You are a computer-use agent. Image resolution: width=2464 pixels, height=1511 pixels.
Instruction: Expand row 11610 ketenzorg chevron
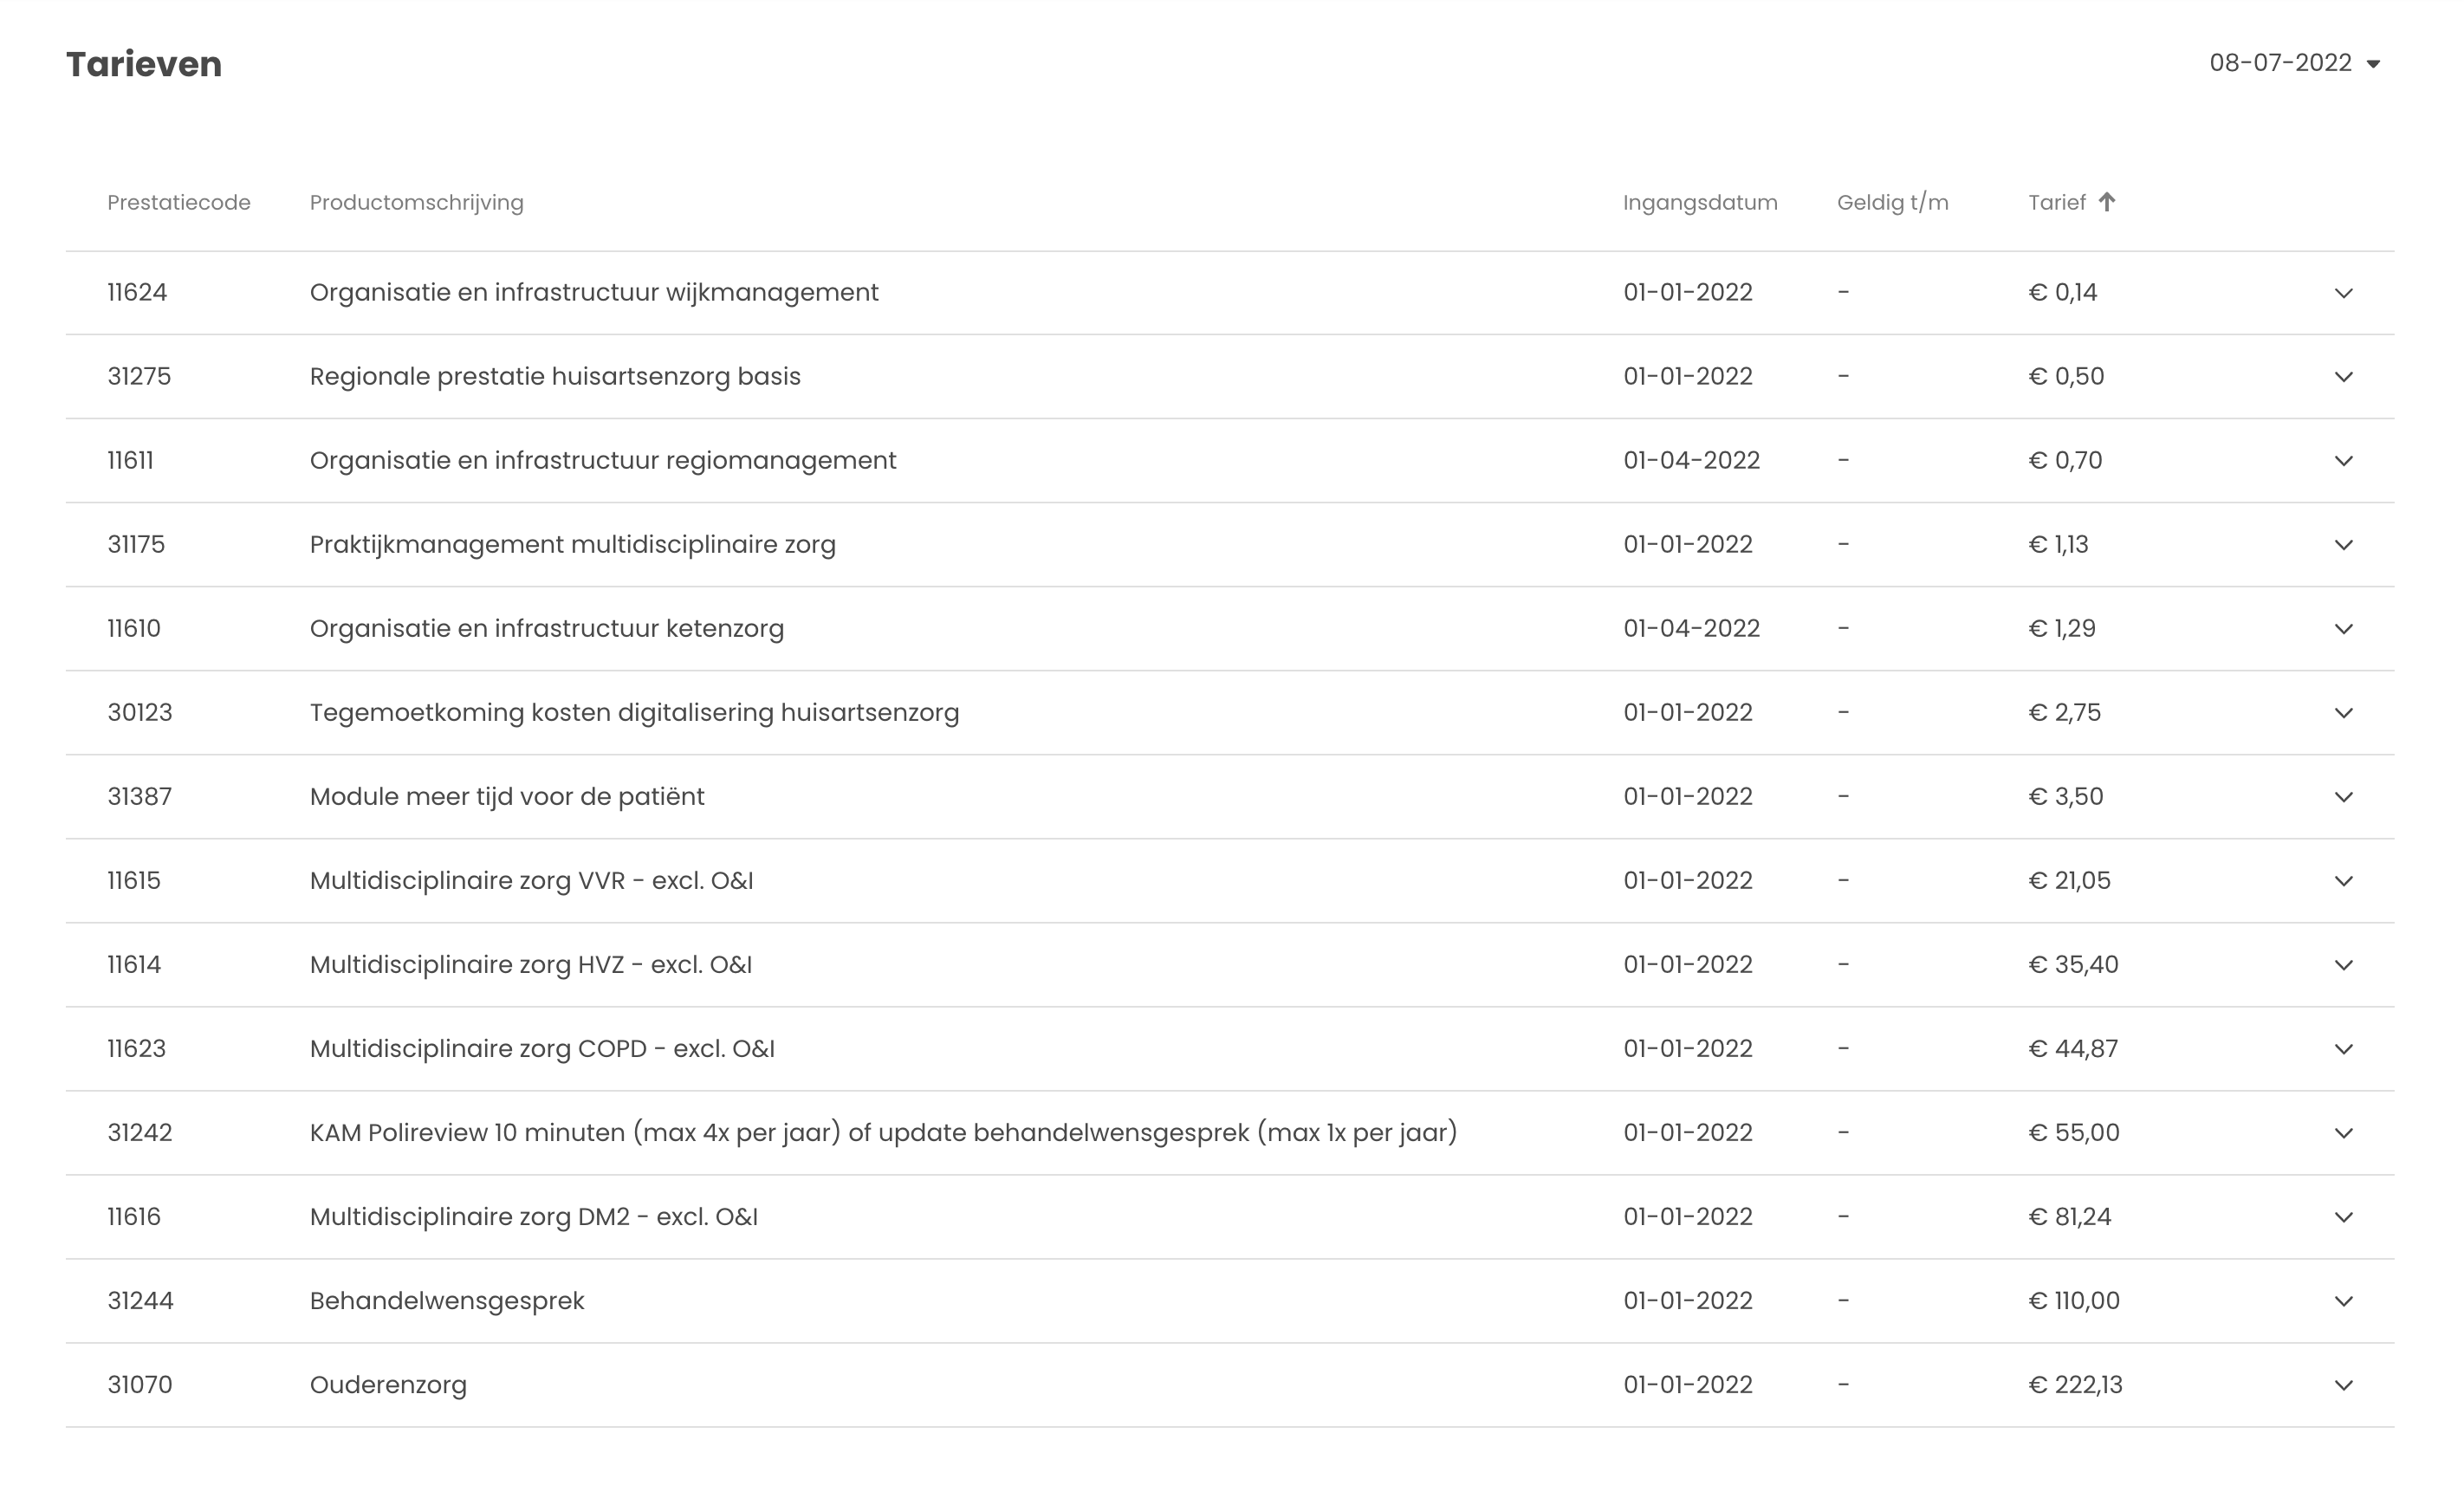coord(2343,629)
